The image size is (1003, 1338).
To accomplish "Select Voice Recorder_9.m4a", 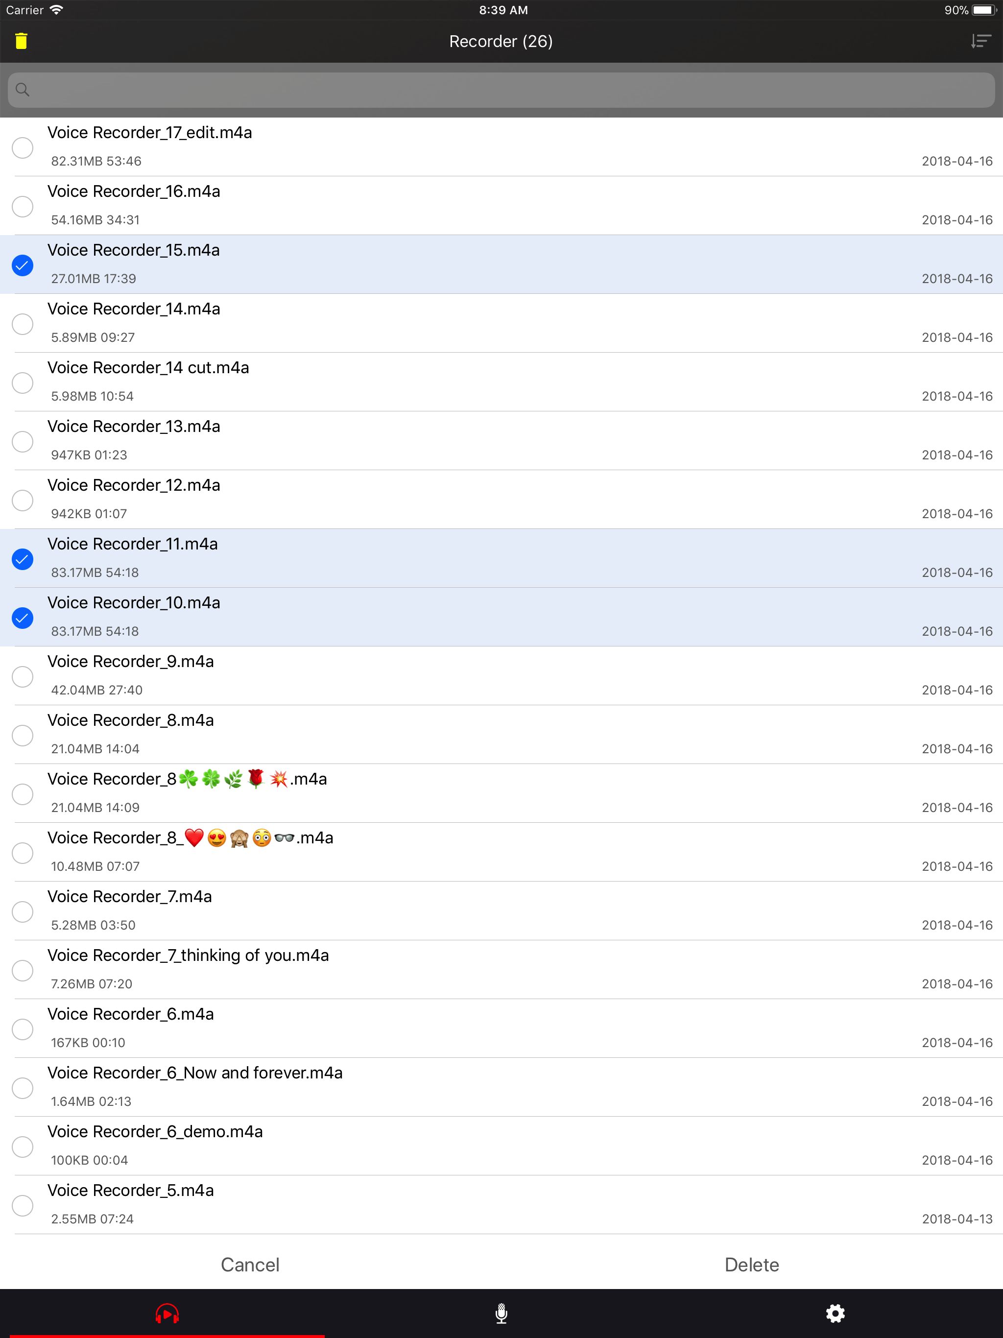I will click(x=23, y=676).
